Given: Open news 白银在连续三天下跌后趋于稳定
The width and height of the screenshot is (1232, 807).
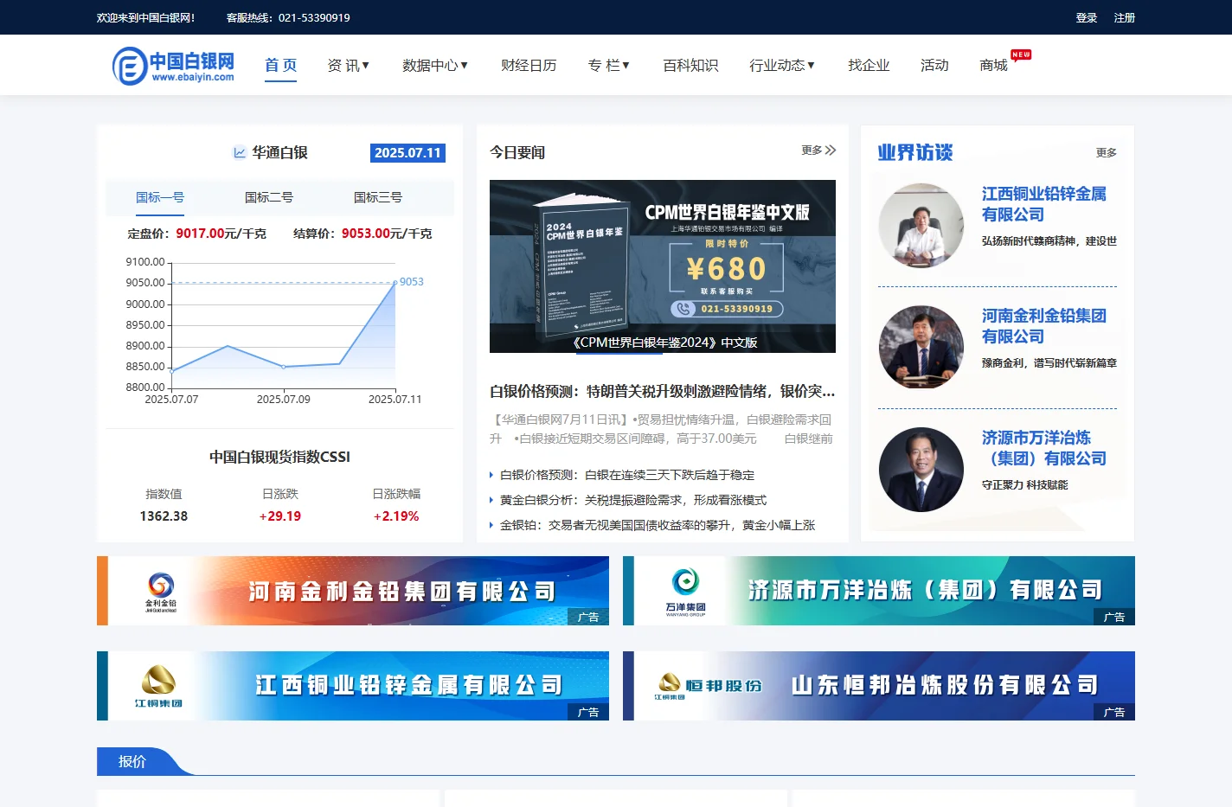Looking at the screenshot, I should point(627,475).
